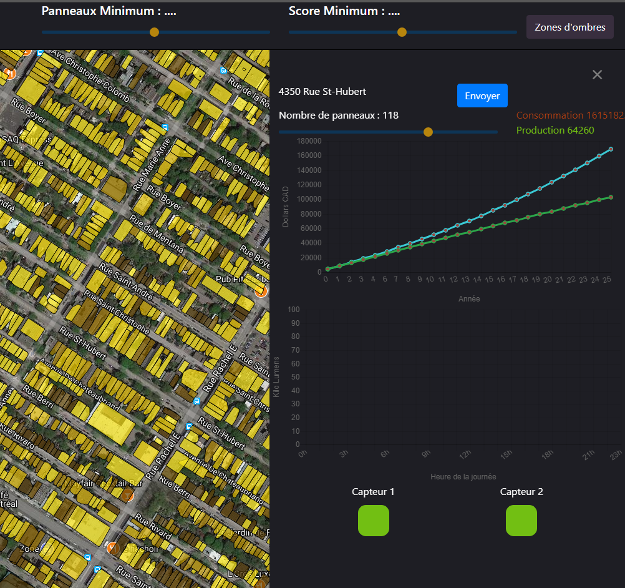
Task: Click the last green data point at year 25
Action: point(611,197)
